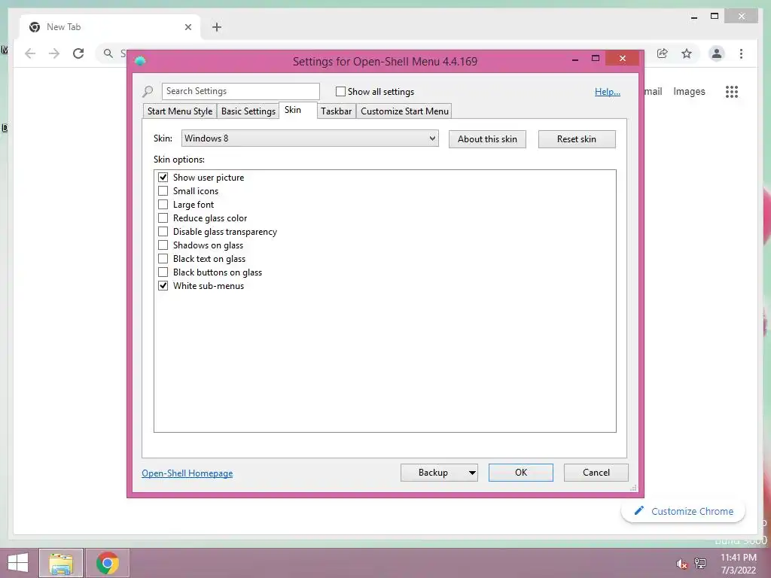Minimize the Open-Shell settings window
Image resolution: width=771 pixels, height=578 pixels.
point(575,59)
